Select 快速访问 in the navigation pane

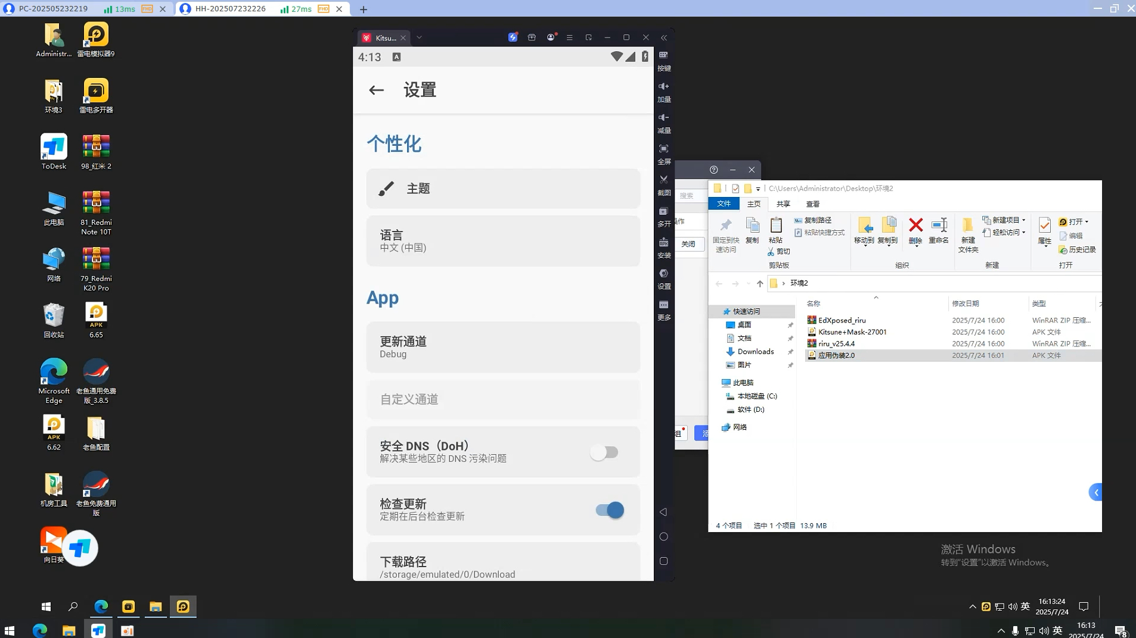click(746, 311)
